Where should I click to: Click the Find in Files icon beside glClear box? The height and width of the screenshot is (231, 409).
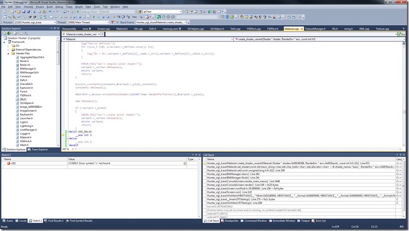click(139, 12)
